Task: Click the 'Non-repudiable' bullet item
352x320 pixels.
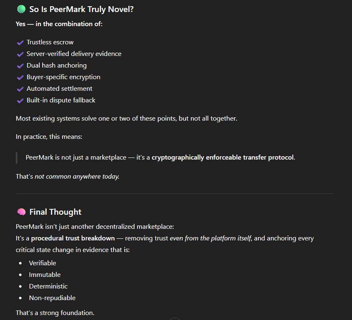Action: tap(52, 298)
